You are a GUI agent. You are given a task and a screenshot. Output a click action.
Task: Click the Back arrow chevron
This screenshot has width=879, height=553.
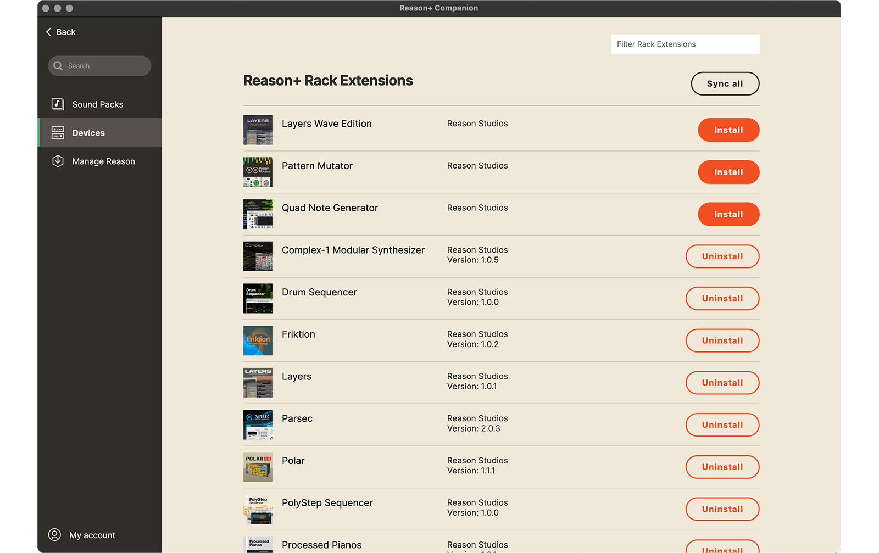point(48,32)
